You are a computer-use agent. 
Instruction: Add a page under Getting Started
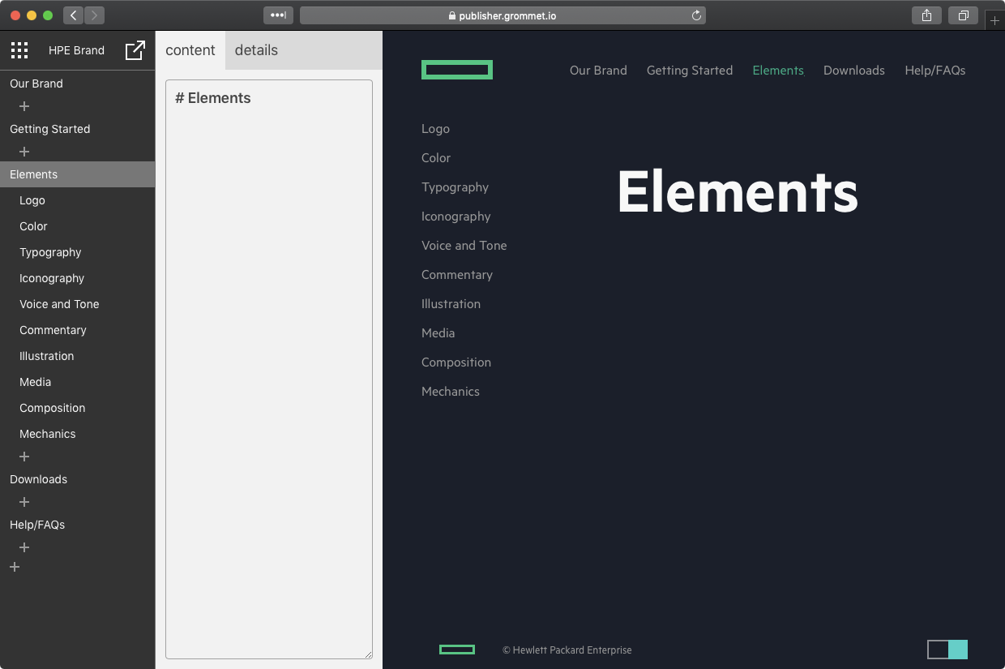[24, 152]
